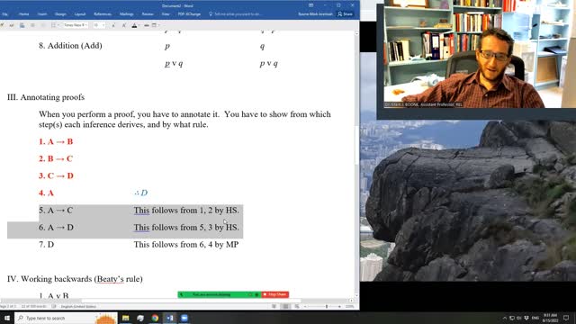Open the File tab in Word

[x=5, y=14]
